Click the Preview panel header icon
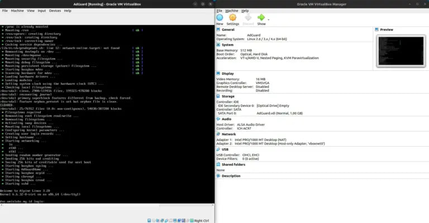Image resolution: width=429 pixels, height=223 pixels. tap(376, 30)
